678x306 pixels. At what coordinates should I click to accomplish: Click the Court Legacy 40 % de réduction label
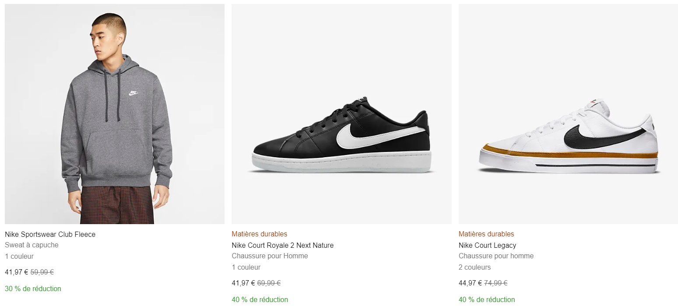(x=487, y=300)
